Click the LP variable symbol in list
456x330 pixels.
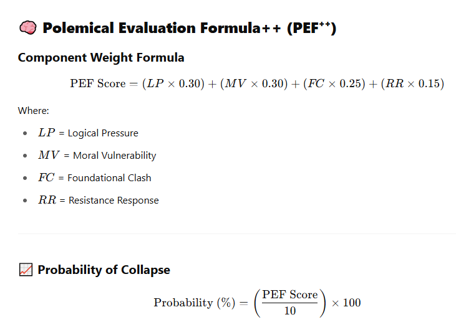click(x=47, y=133)
